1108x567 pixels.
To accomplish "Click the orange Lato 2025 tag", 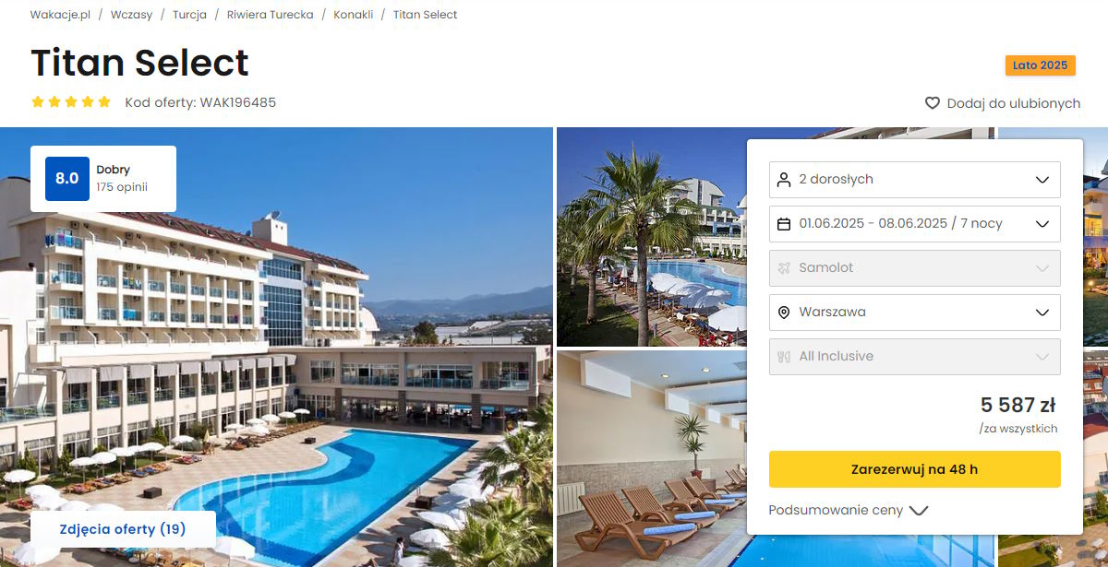I will pos(1041,65).
